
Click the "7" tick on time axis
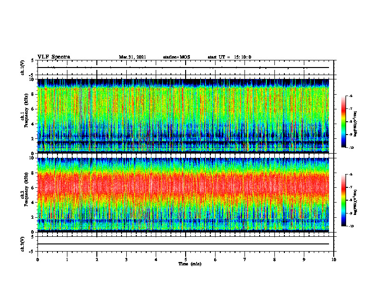[x=245, y=260]
